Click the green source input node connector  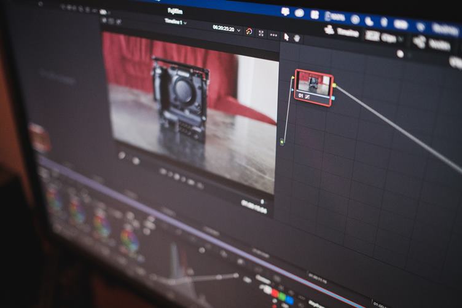tap(282, 142)
